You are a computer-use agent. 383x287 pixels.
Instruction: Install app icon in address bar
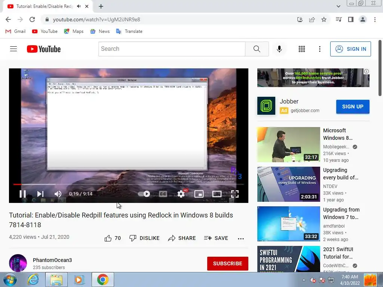pyautogui.click(x=300, y=19)
